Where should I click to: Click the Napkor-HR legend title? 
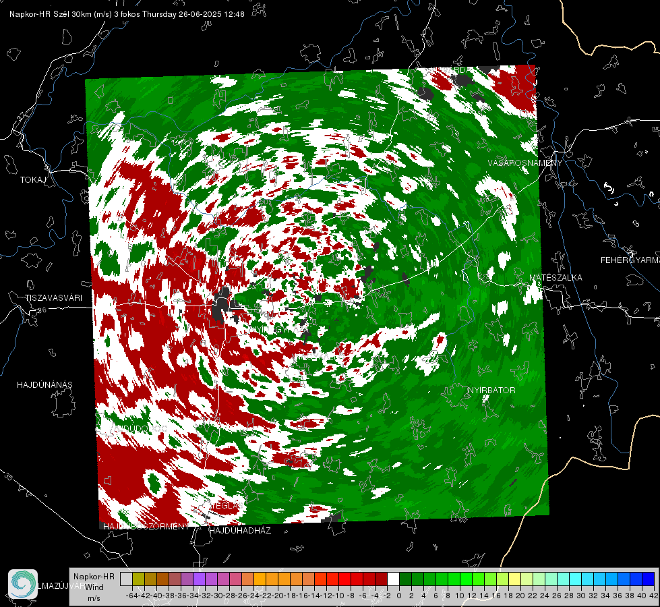[94, 576]
